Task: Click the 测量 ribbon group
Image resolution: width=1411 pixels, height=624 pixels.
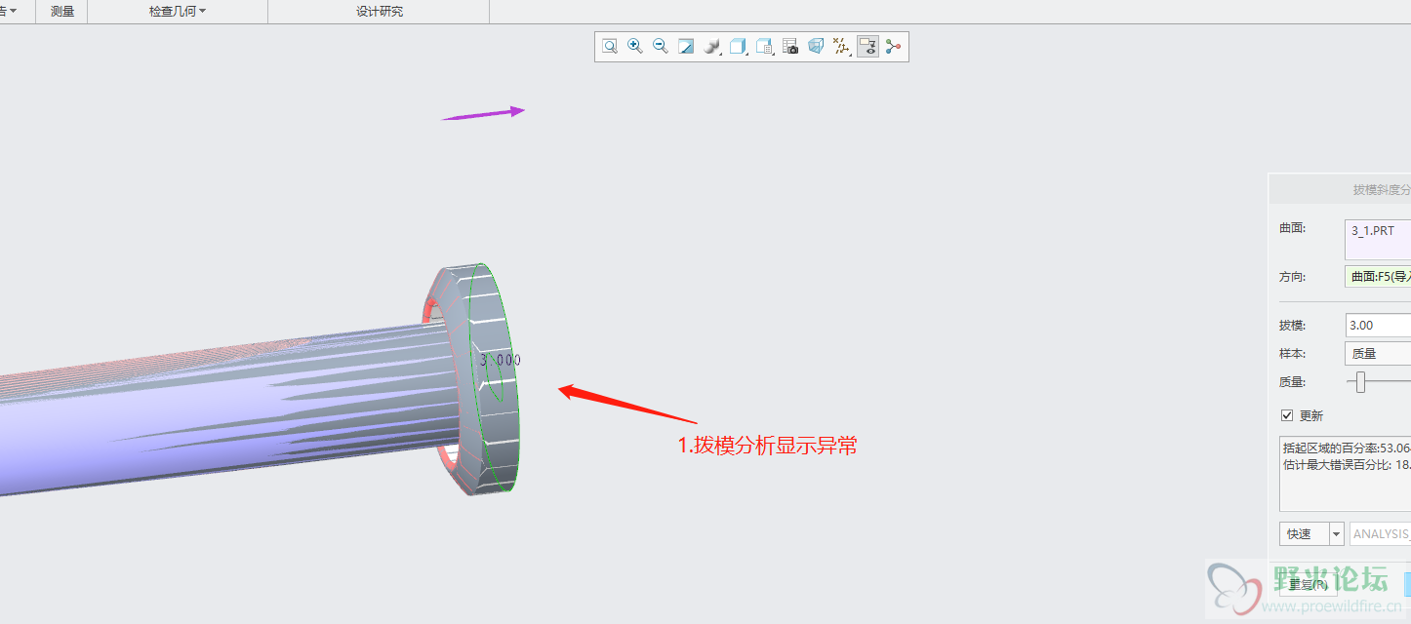Action: click(62, 12)
